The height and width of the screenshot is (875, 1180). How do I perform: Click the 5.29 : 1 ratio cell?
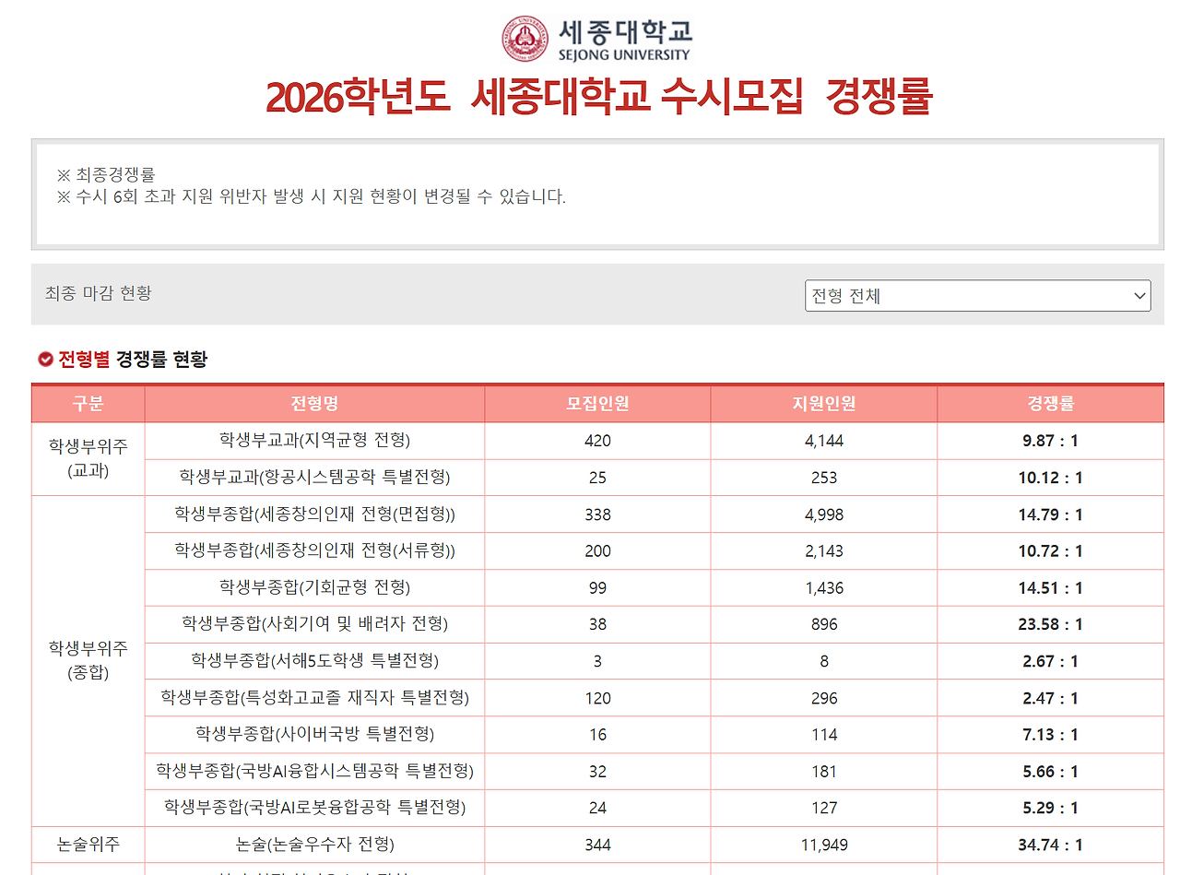click(1051, 808)
